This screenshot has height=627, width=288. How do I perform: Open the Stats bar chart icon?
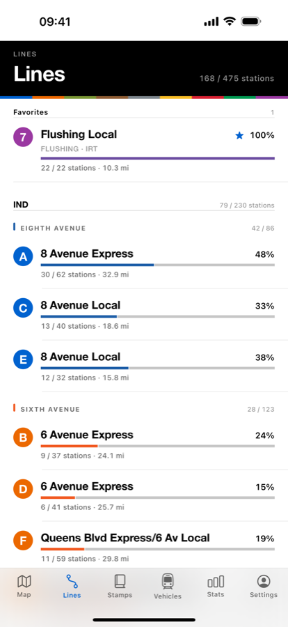[216, 582]
